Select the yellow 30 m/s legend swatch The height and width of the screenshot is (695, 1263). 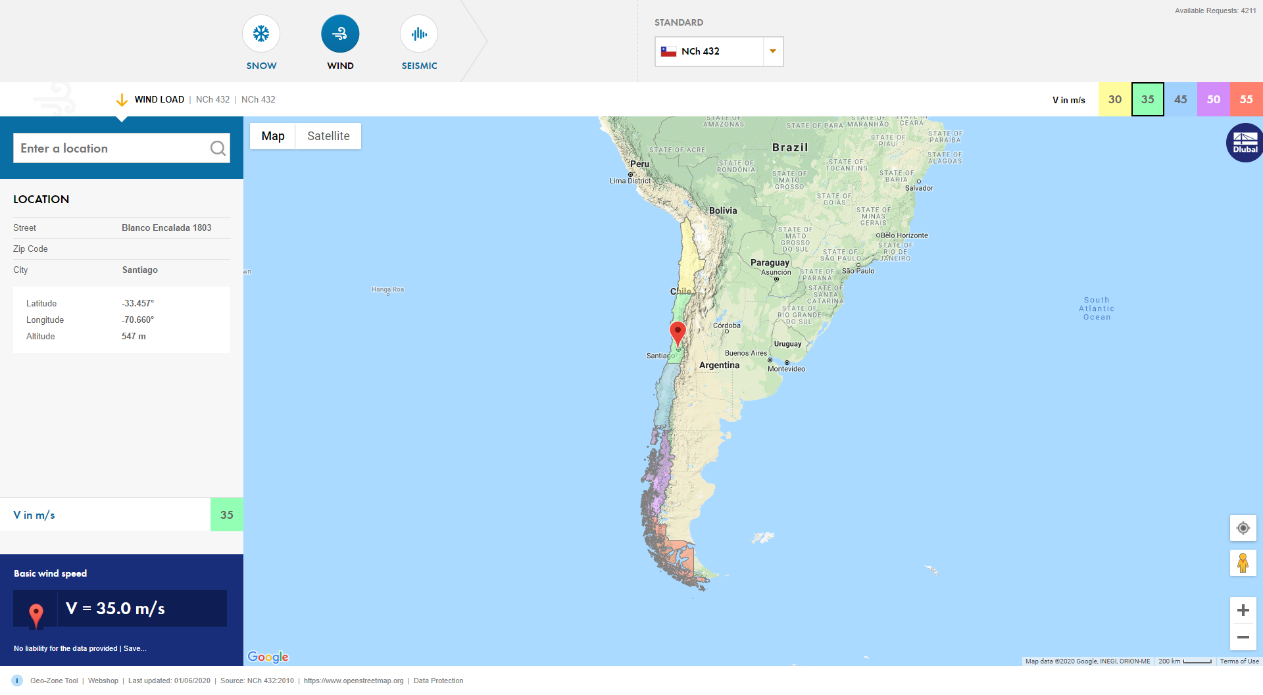tap(1115, 99)
